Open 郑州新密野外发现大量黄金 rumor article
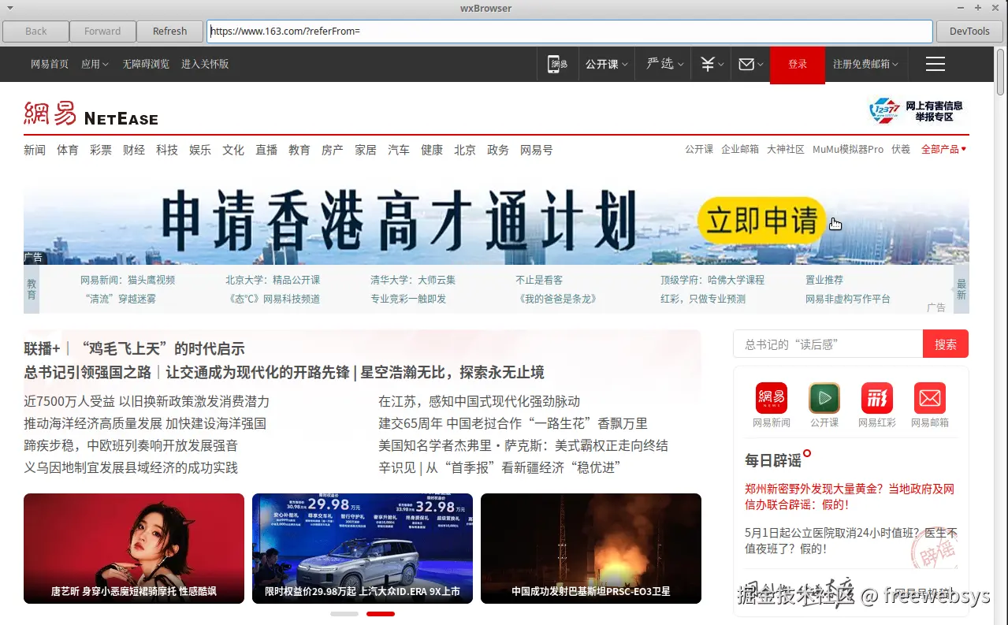This screenshot has width=1008, height=625. [x=850, y=497]
